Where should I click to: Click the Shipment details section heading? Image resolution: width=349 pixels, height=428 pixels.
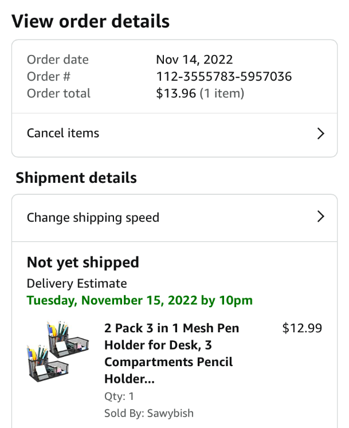[x=76, y=178]
